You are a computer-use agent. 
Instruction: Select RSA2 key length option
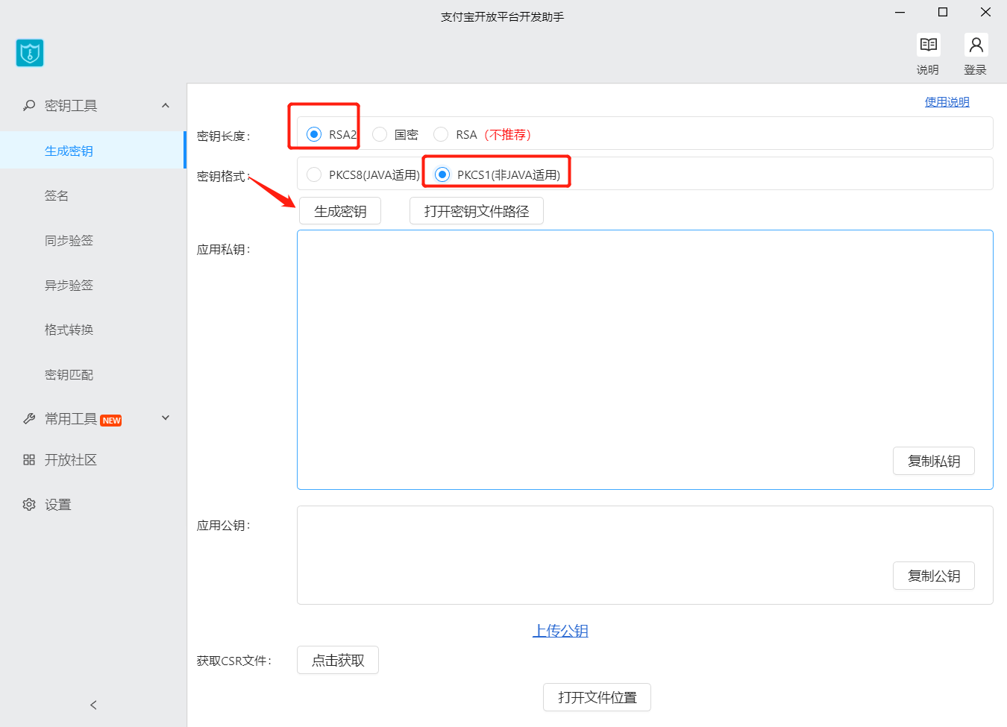click(314, 134)
